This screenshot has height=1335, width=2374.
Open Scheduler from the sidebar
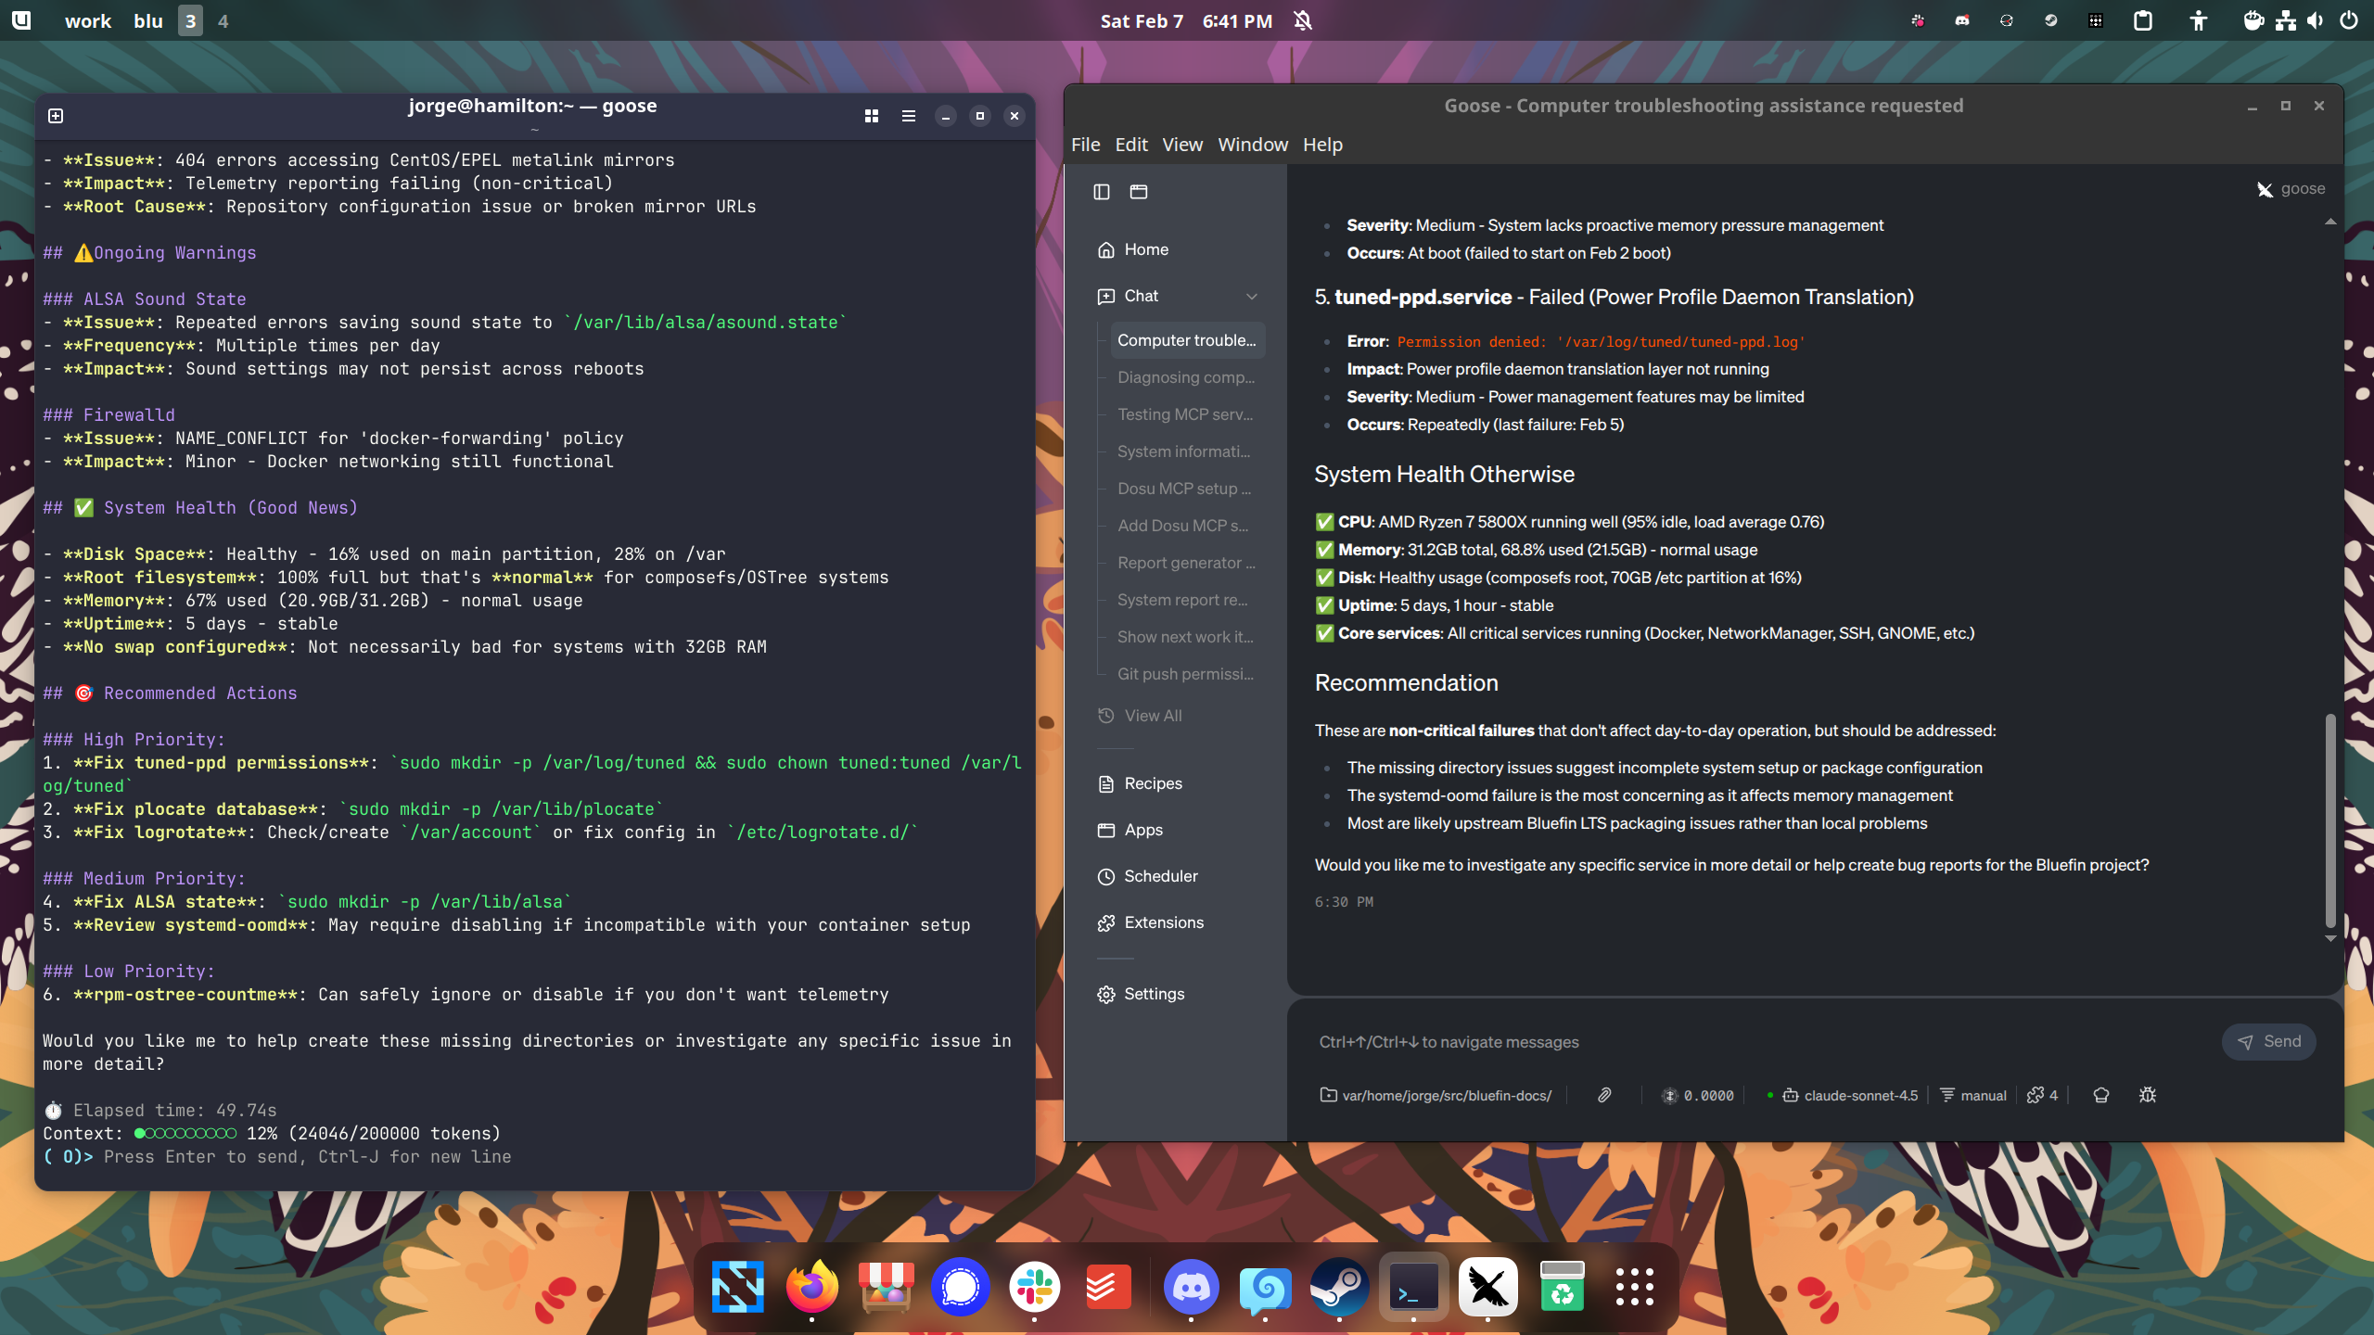[1160, 876]
